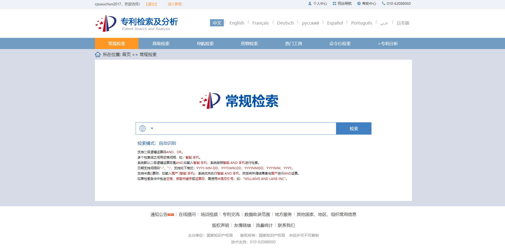Open 帮助中心 help center
This screenshot has height=250, width=505.
coord(367,4)
